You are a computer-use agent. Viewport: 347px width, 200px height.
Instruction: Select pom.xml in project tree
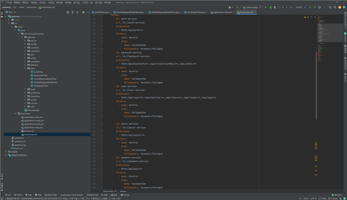point(19,148)
